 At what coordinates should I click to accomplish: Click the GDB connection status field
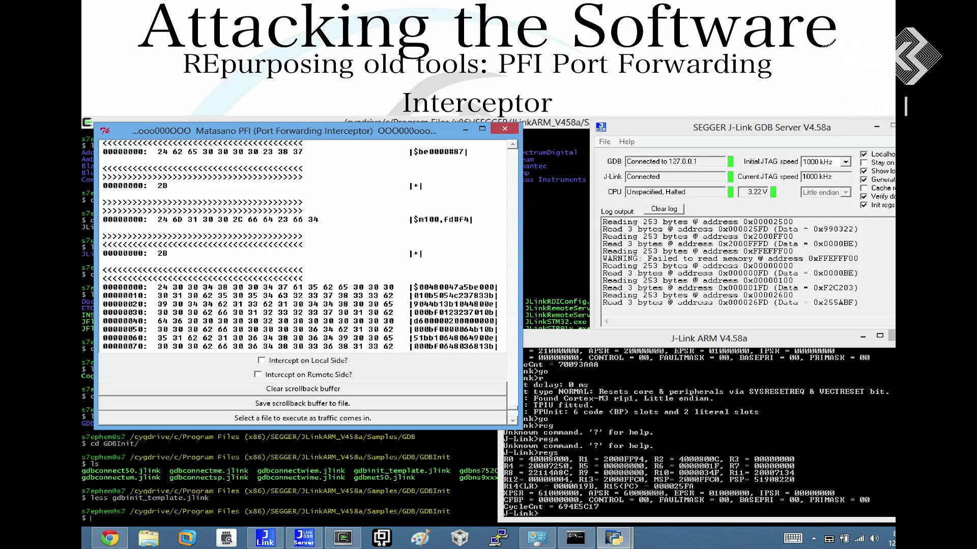point(675,162)
